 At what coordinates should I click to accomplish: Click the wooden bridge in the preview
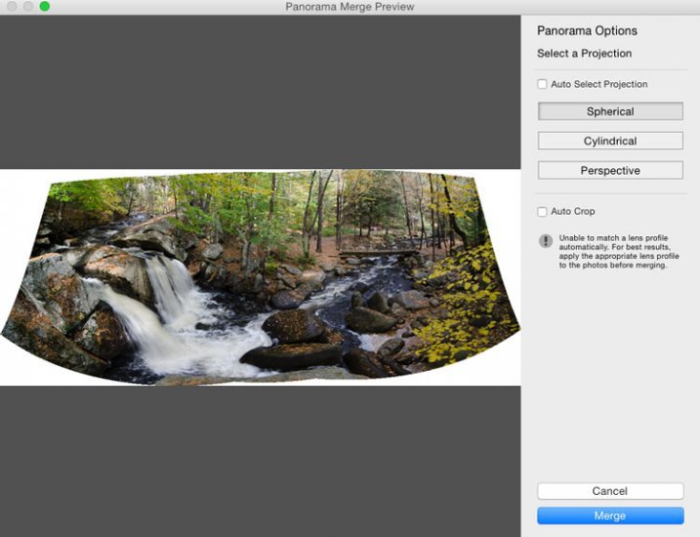pos(379,253)
